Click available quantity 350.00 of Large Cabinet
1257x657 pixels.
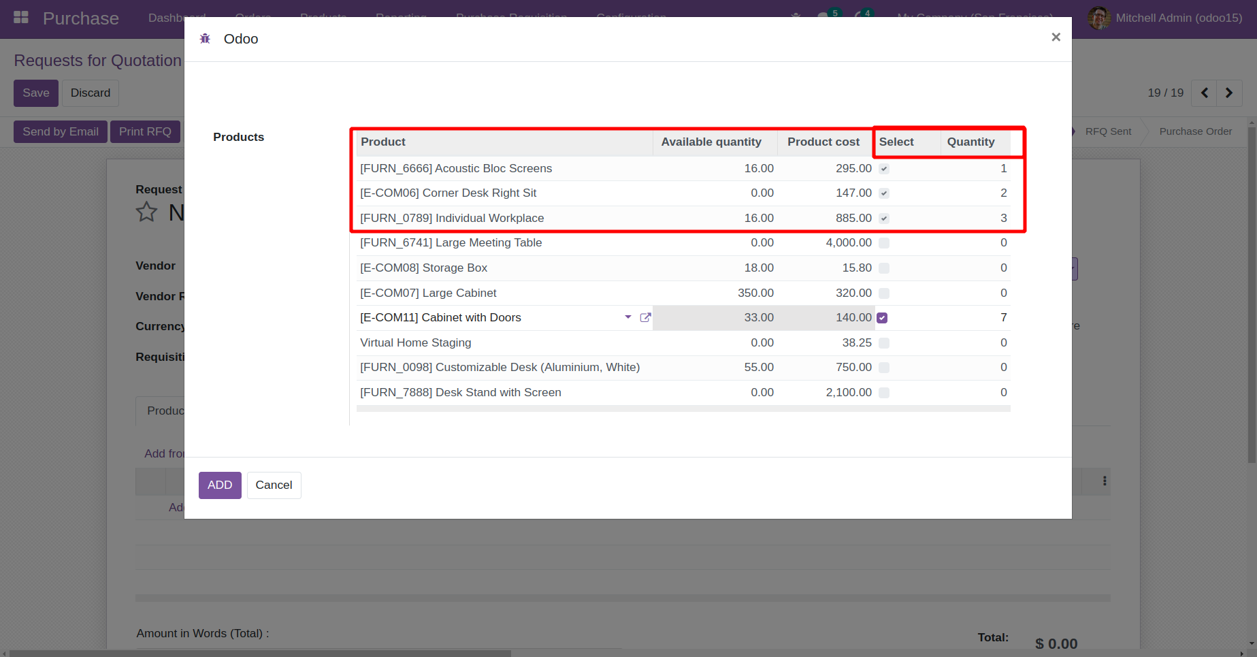pyautogui.click(x=755, y=293)
